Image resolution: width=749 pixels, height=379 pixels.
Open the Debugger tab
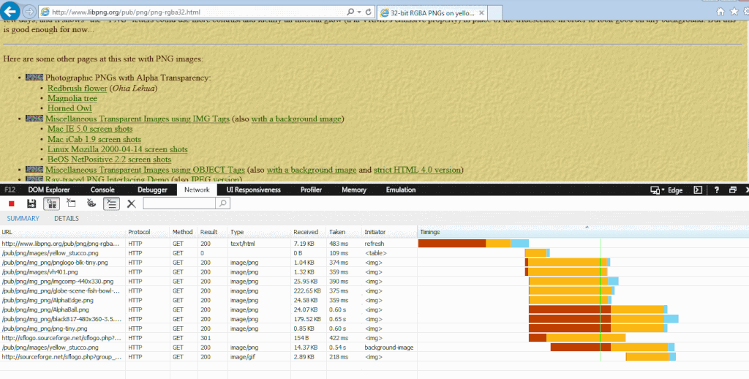tap(152, 189)
